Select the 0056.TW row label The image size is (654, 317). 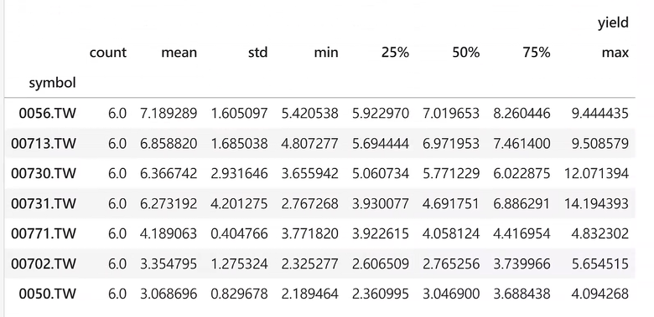(x=48, y=113)
